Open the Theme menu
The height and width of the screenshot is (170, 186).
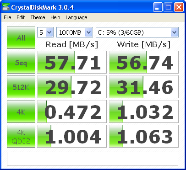(x=38, y=17)
